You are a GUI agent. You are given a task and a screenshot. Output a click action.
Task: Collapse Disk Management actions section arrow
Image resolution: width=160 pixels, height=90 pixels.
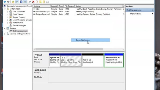pos(152,10)
